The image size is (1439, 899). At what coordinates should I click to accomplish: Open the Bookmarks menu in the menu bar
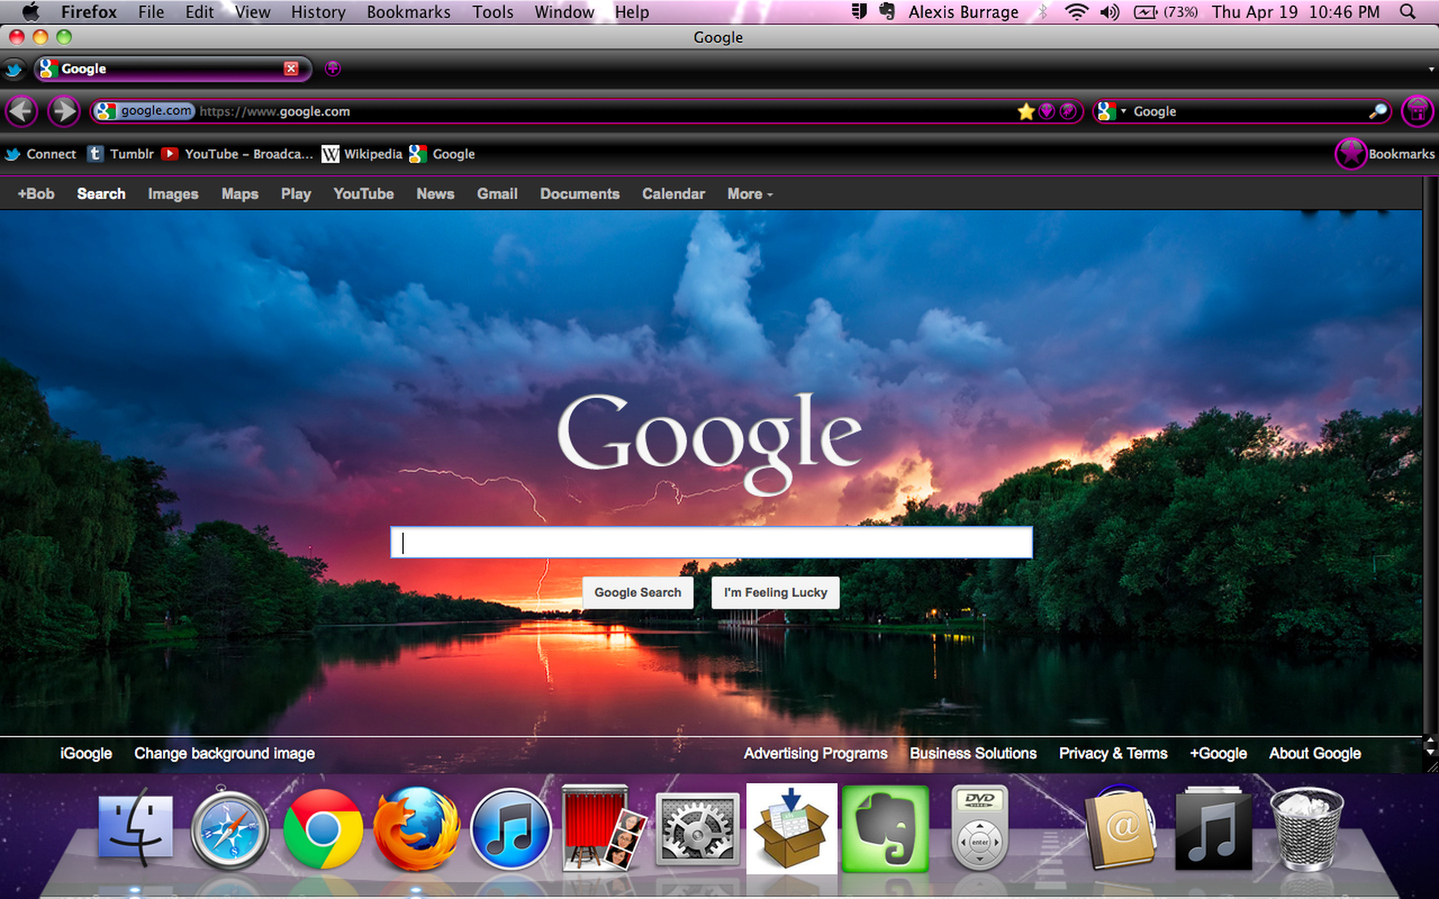click(x=409, y=12)
